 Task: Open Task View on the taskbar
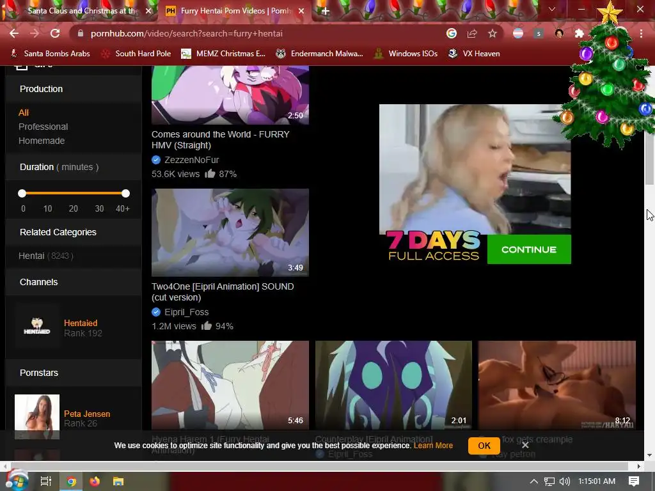[45, 481]
